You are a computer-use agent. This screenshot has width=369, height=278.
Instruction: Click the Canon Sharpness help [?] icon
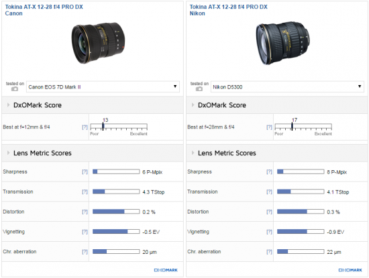[85, 171]
